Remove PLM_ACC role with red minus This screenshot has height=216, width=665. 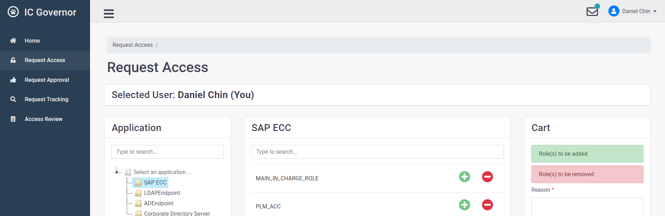coord(487,205)
